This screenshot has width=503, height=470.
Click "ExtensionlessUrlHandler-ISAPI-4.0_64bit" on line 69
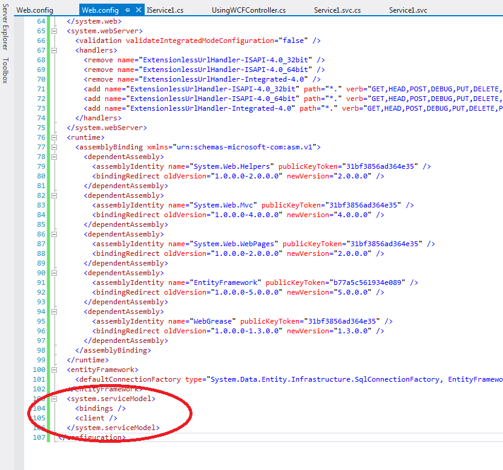pos(226,70)
